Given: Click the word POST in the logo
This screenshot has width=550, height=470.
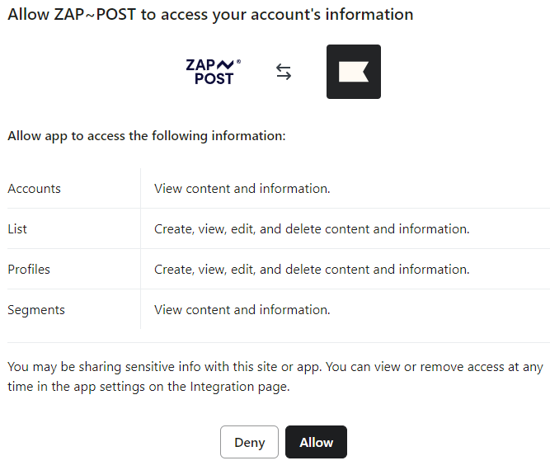Looking at the screenshot, I should (x=214, y=79).
